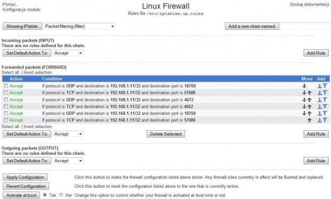331x199 pixels.
Task: Open Szukaj dokumentacji link
Action: (309, 4)
